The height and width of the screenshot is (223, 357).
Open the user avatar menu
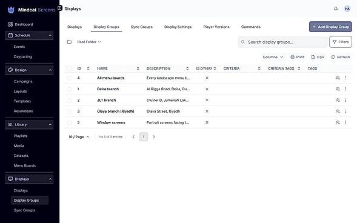(x=347, y=8)
